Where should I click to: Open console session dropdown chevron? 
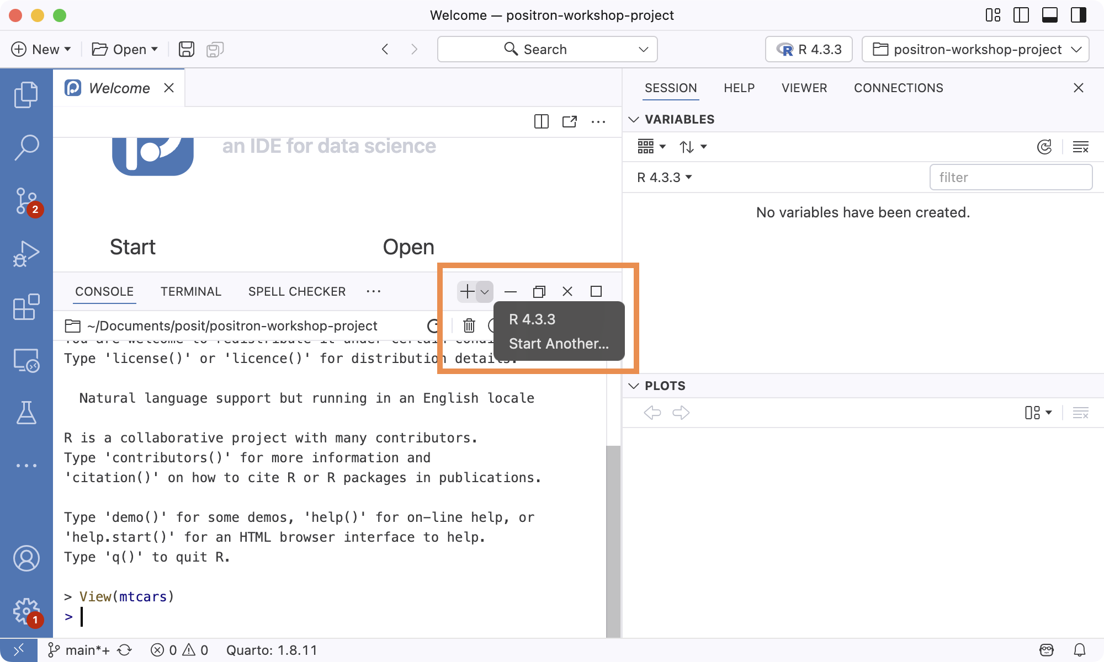[485, 291]
